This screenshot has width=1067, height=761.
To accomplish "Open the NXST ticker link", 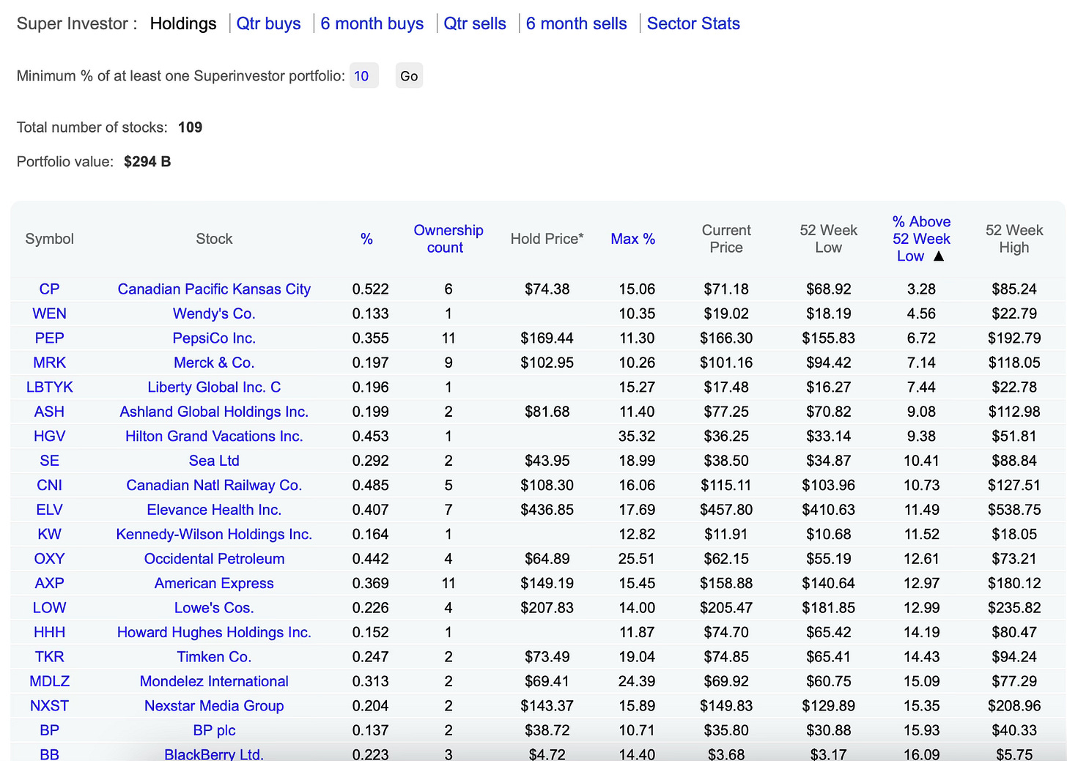I will pos(49,706).
